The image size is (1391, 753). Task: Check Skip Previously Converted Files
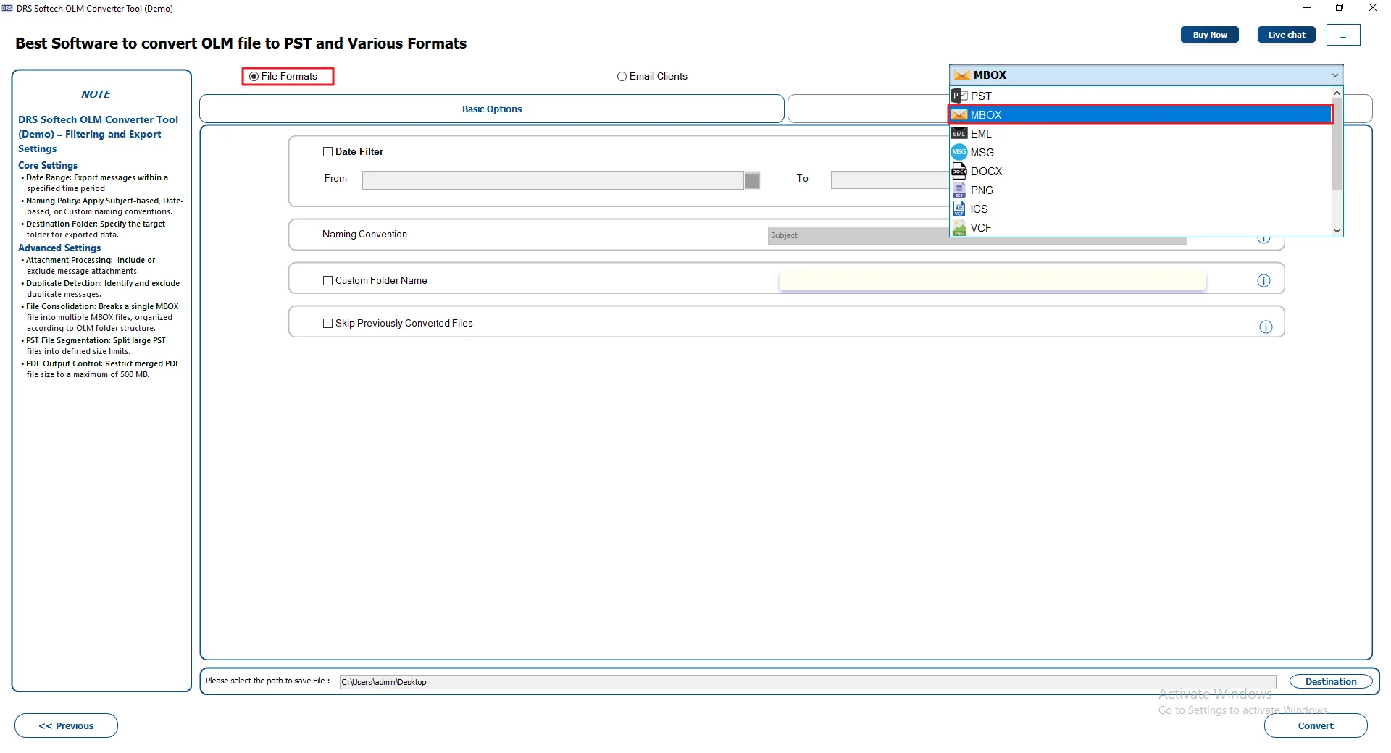[327, 324]
